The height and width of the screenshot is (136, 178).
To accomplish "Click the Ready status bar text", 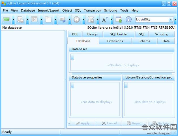I will click(7, 132).
